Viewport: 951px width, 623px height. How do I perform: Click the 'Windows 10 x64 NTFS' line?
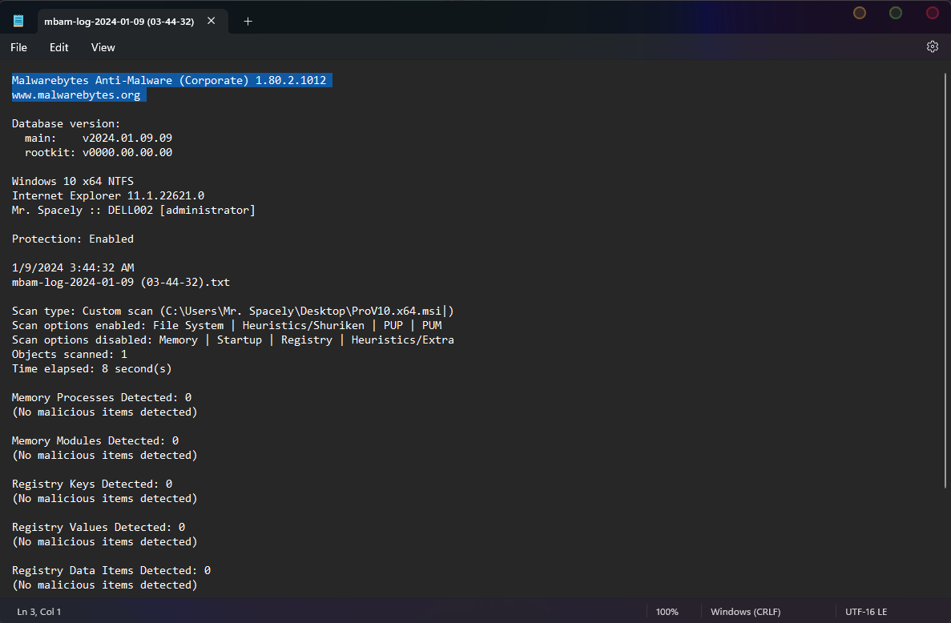coord(73,181)
